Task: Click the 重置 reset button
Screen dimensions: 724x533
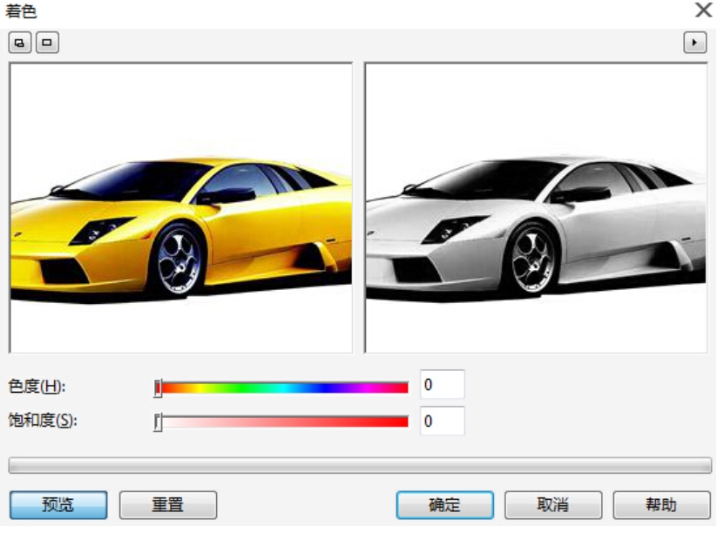Action: (168, 505)
